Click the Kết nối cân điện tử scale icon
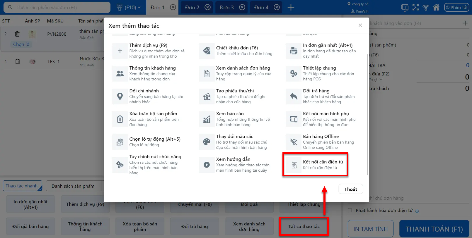 coord(294,165)
